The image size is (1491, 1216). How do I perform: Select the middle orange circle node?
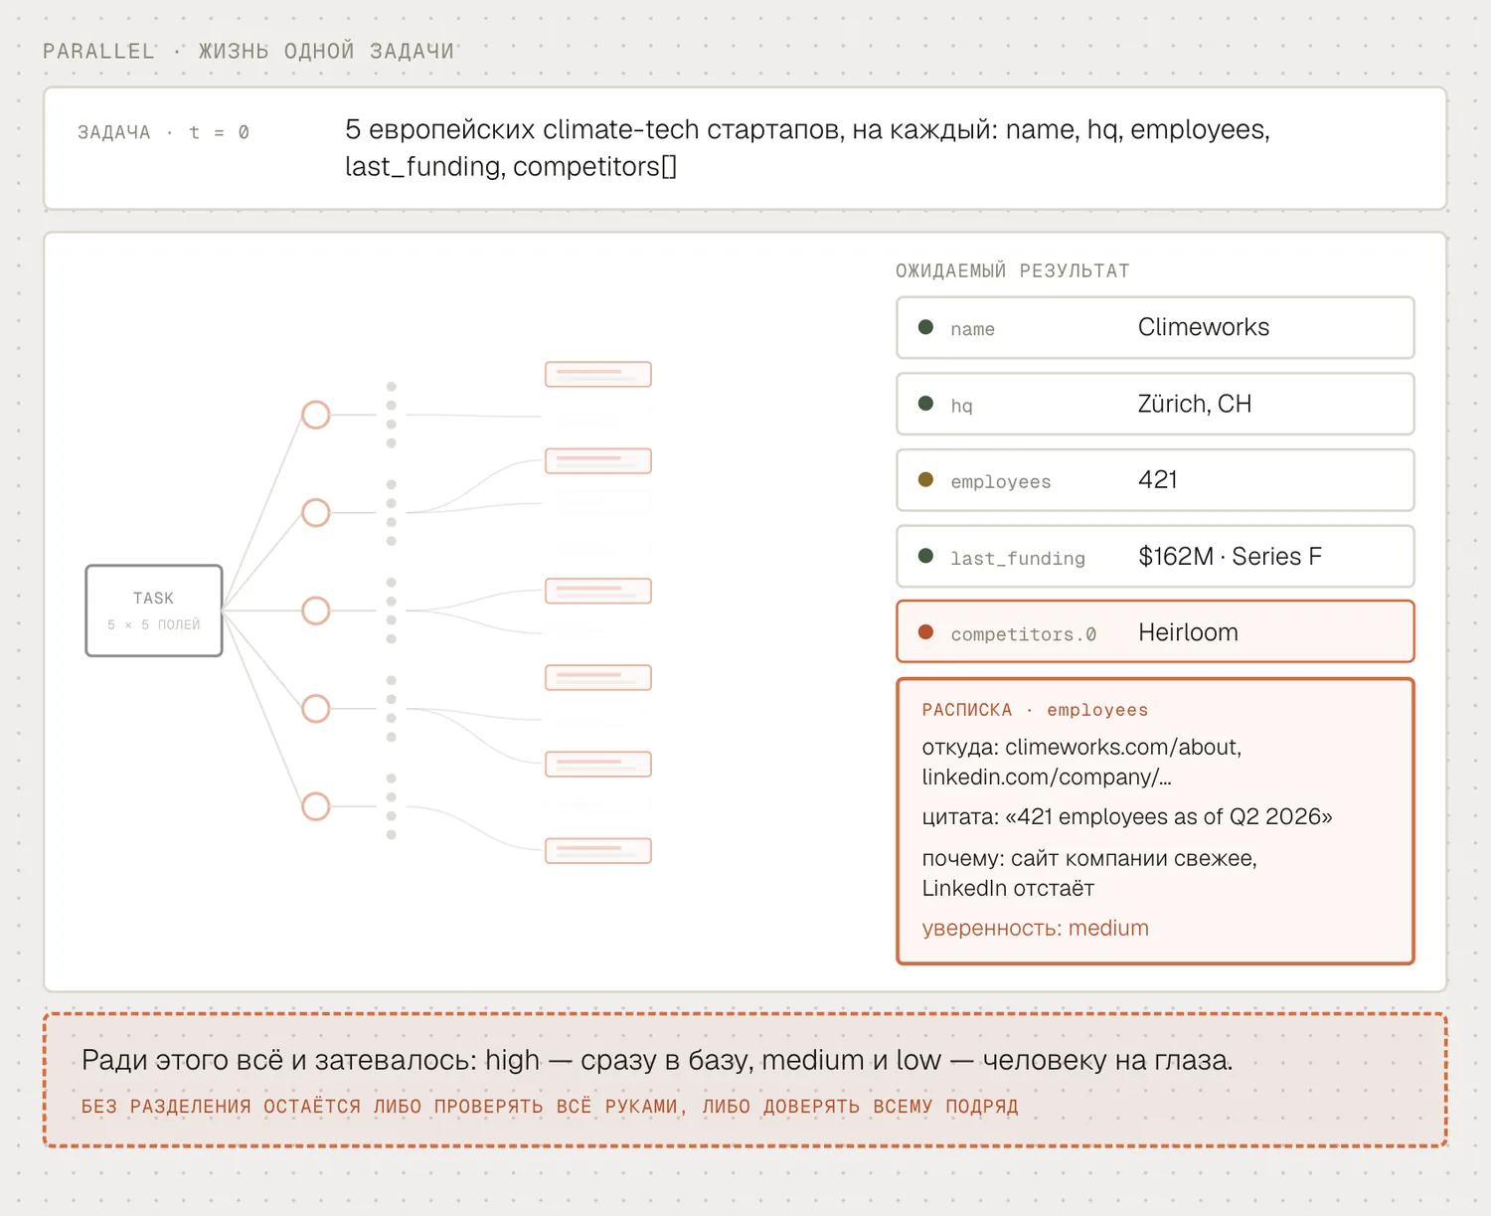tap(316, 610)
